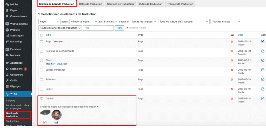Click the translate icon for Page d'exemple
The width and height of the screenshot is (266, 128).
(263, 42)
